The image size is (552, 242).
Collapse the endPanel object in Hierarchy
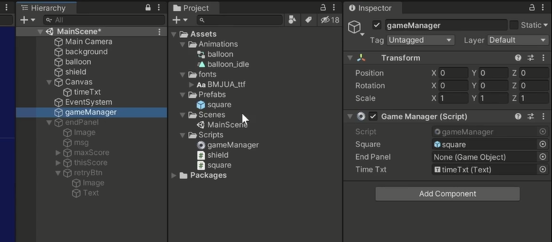[x=49, y=122]
